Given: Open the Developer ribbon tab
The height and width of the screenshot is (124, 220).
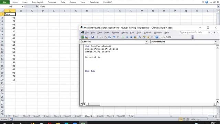Looking at the screenshot, I should [94, 2].
